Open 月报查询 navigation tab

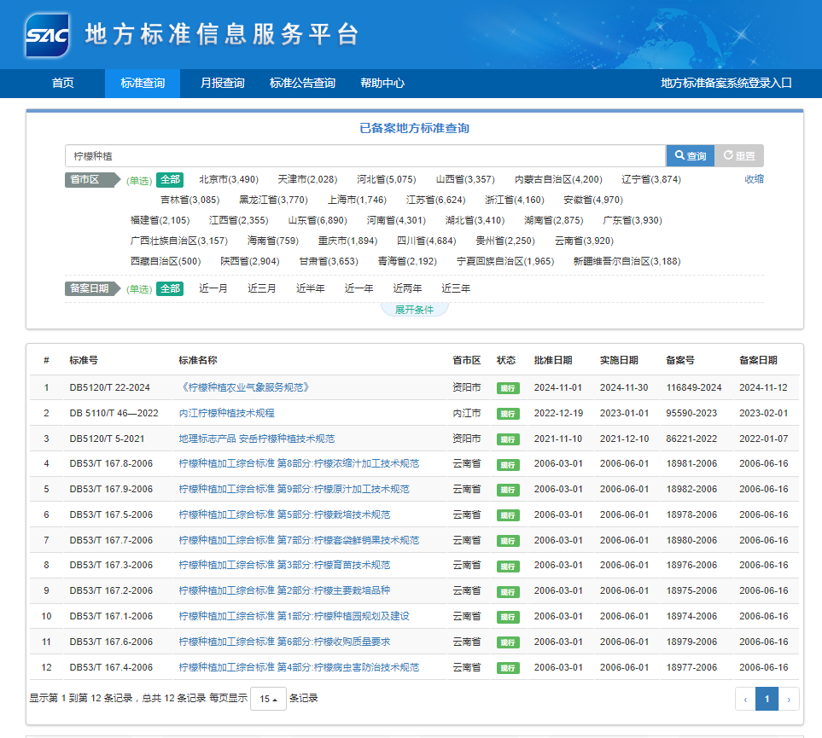222,84
